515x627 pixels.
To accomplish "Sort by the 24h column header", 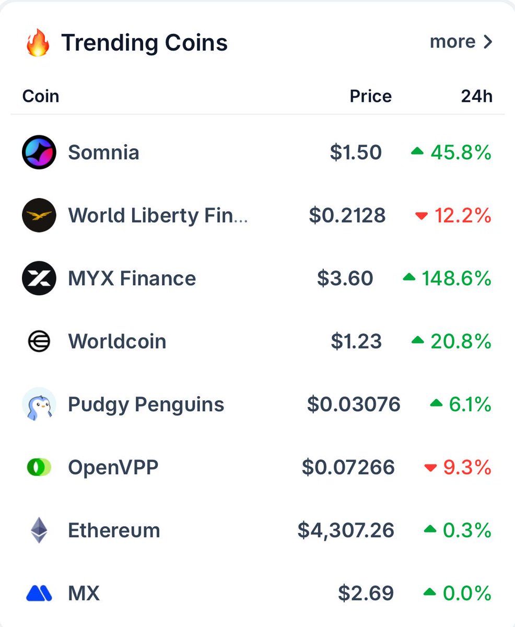I will [476, 96].
